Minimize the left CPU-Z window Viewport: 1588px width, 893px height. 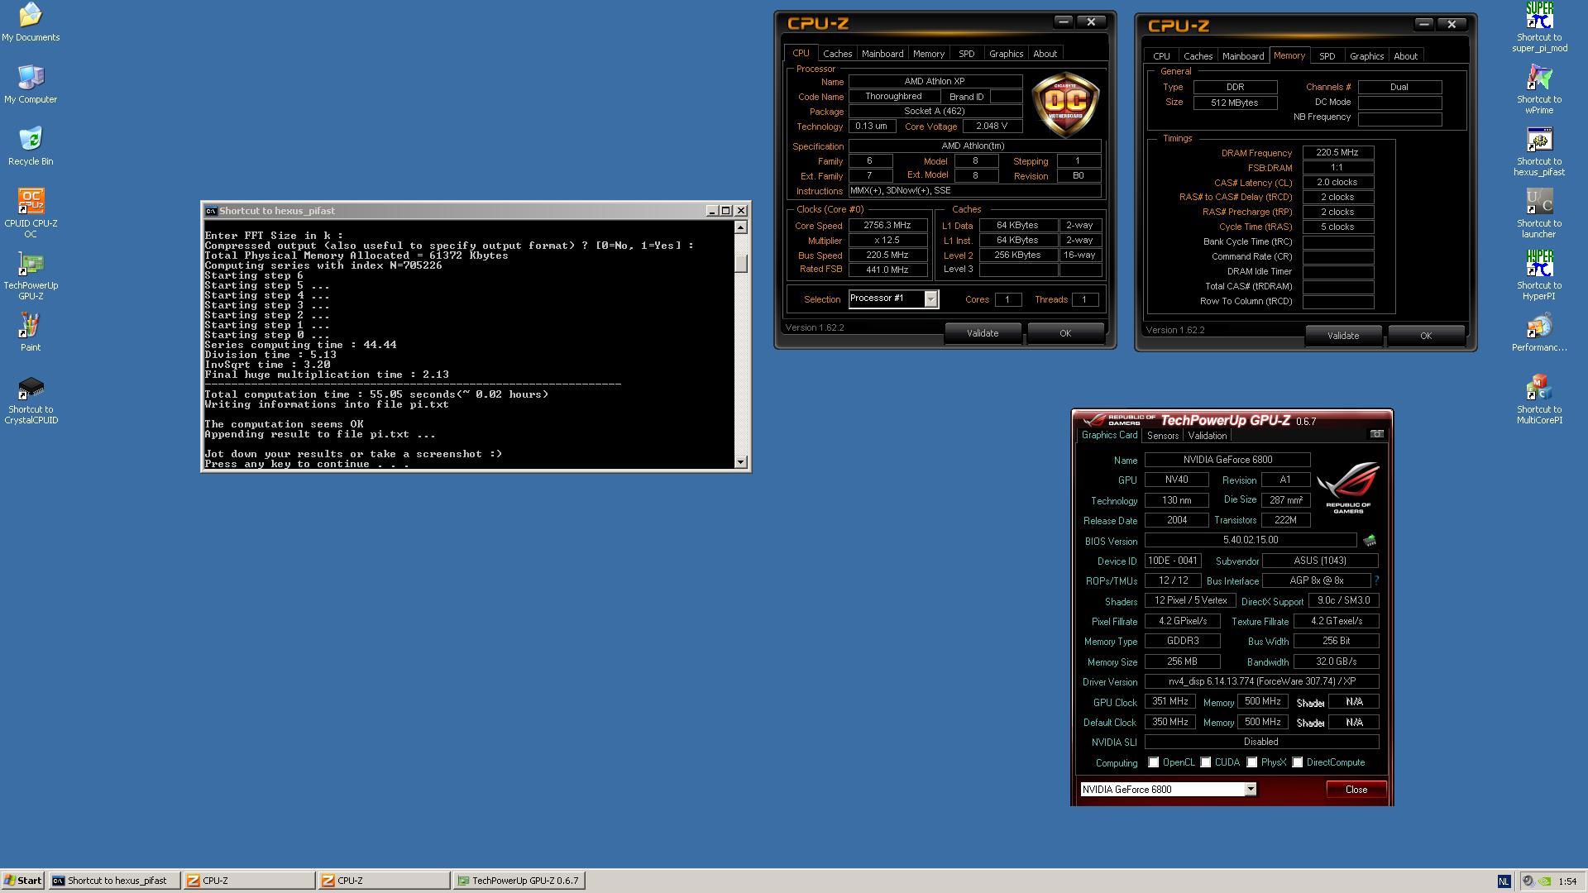point(1063,22)
